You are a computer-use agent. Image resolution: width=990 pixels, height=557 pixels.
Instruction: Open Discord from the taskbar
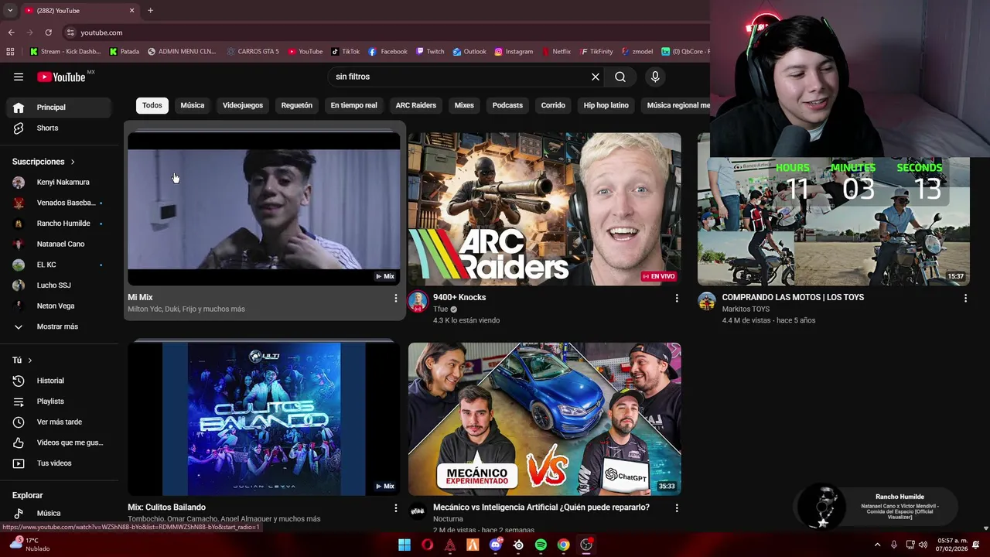point(496,545)
